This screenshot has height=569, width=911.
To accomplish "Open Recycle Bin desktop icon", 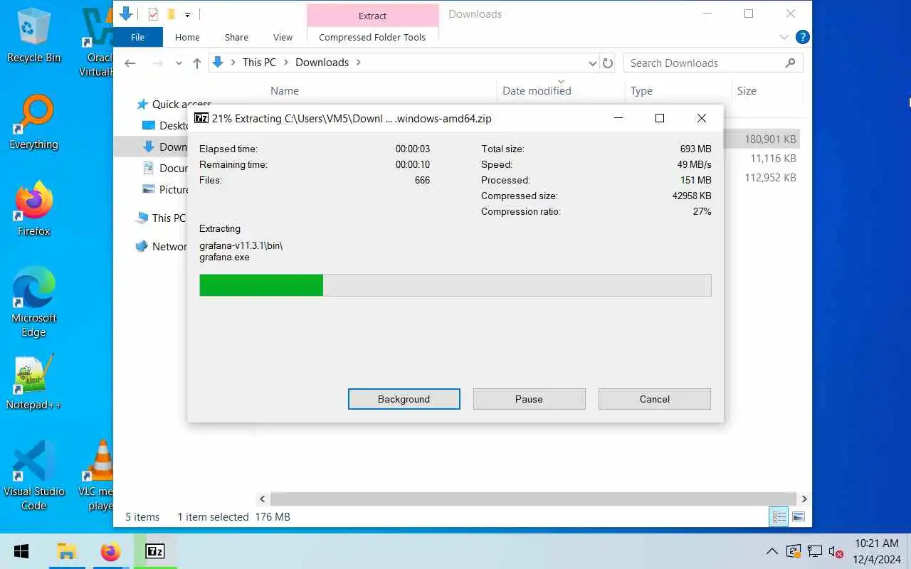I will pos(33,36).
